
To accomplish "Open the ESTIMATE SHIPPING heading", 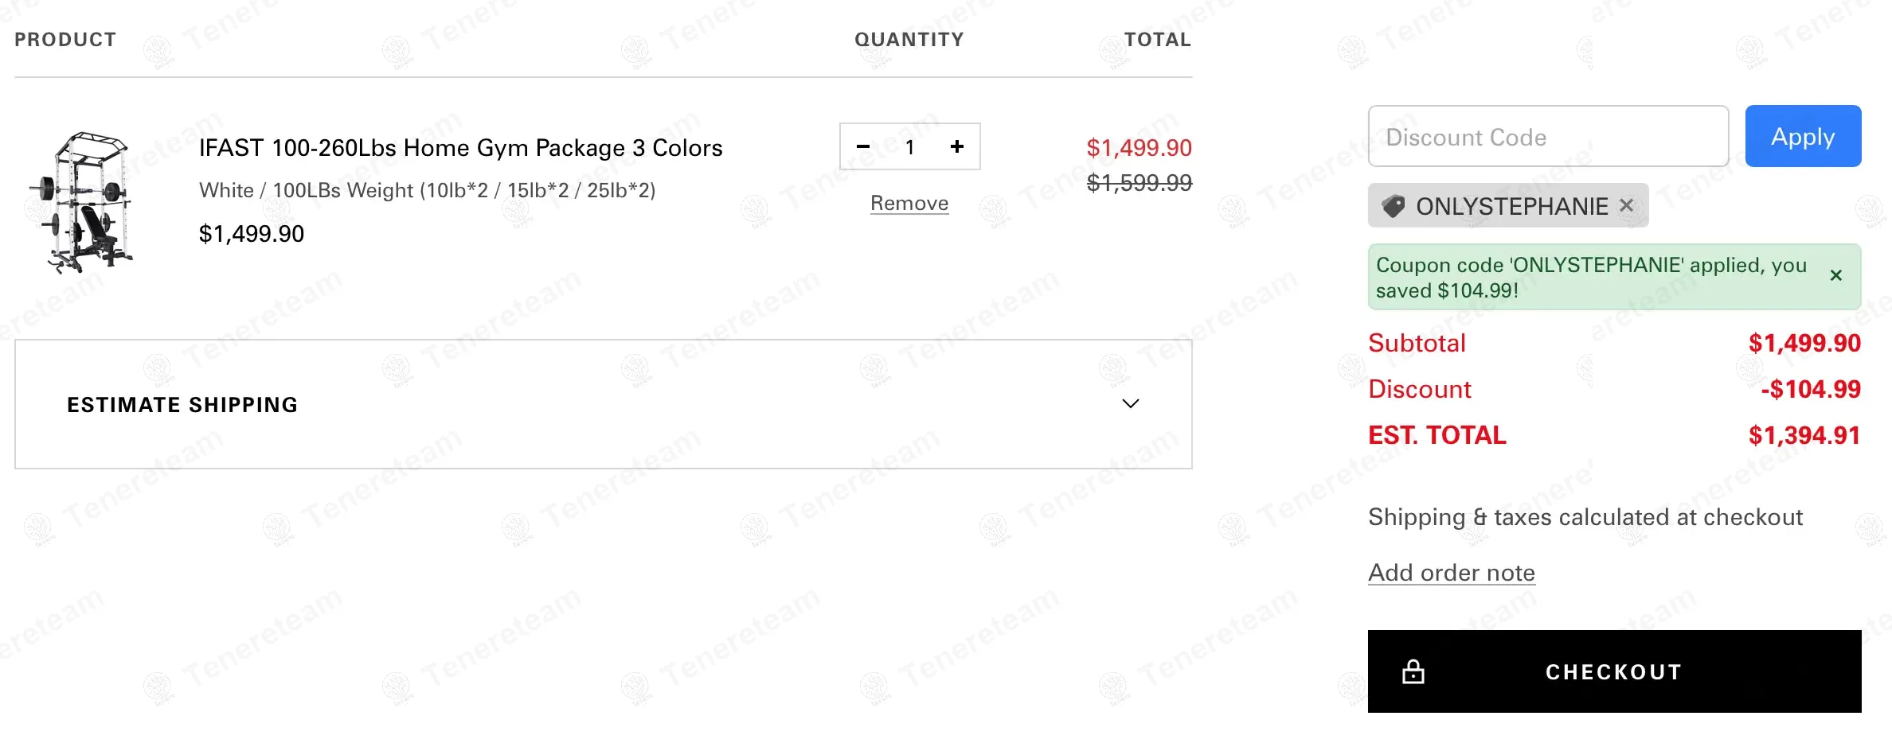I will pos(182,405).
